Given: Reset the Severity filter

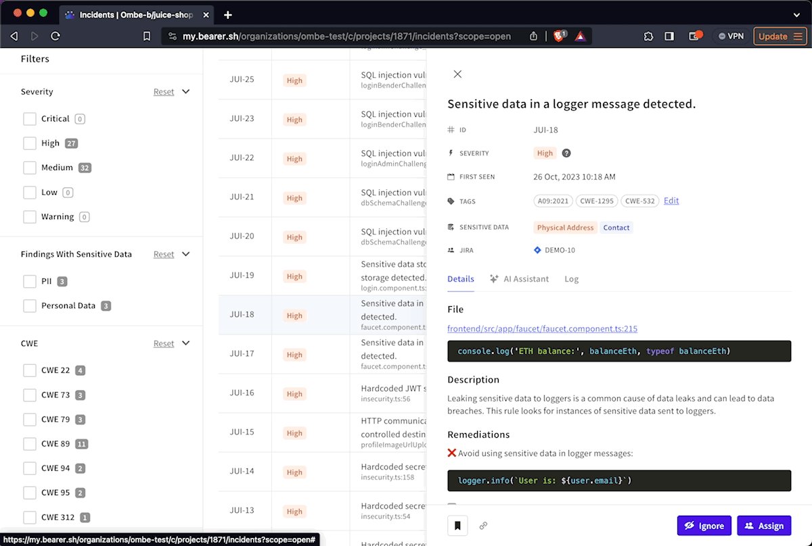Looking at the screenshot, I should 164,92.
